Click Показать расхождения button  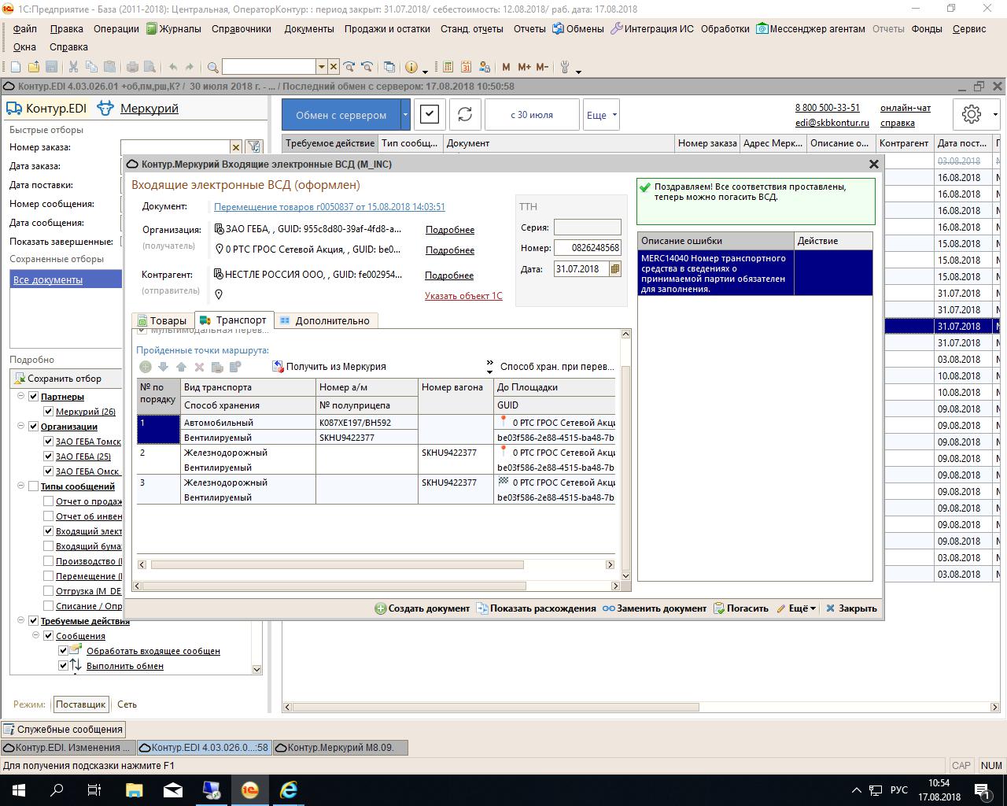coord(537,608)
